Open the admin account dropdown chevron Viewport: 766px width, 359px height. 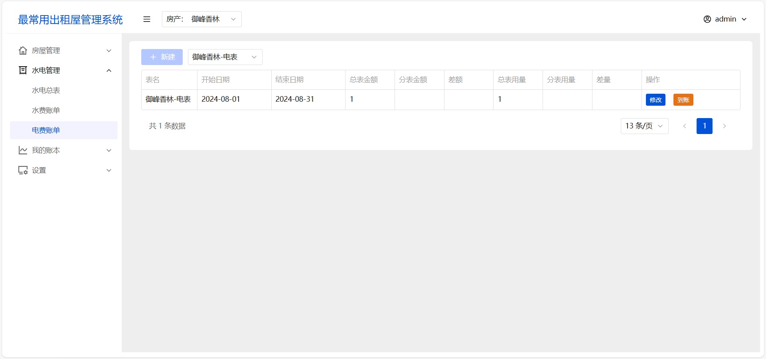tap(744, 19)
